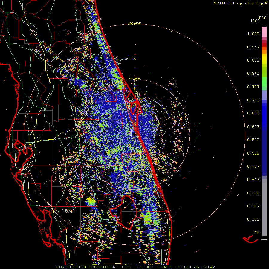Click the 0.947 scale value
Image resolution: width=269 pixels, height=269 pixels.
click(253, 47)
